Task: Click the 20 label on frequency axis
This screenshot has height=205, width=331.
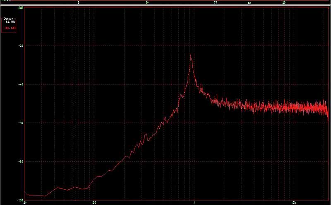Action: (x=25, y=203)
